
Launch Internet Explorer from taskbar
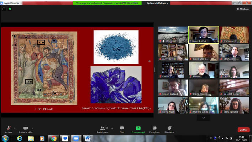(x=20, y=138)
